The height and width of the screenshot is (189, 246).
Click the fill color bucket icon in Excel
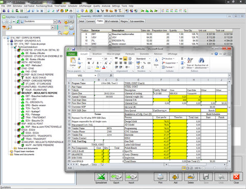coord(97,68)
